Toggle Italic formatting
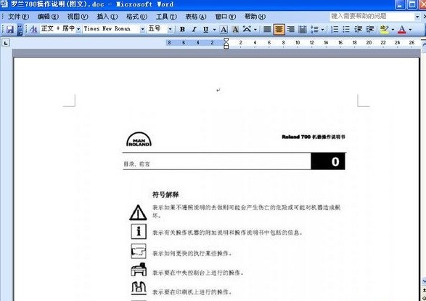 point(194,29)
